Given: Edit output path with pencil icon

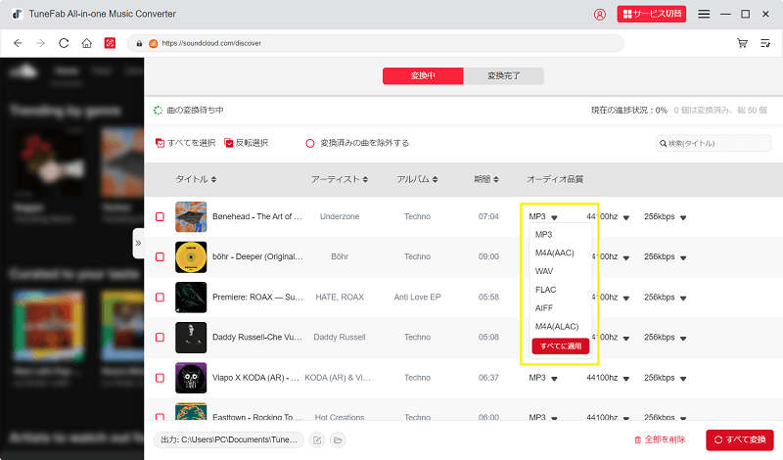Looking at the screenshot, I should click(317, 440).
